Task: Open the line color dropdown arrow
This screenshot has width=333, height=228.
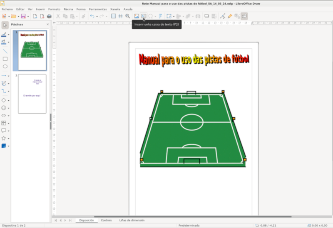Action: coord(9,35)
